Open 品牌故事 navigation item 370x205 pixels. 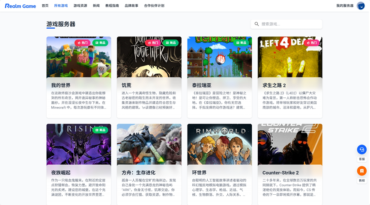point(131,6)
